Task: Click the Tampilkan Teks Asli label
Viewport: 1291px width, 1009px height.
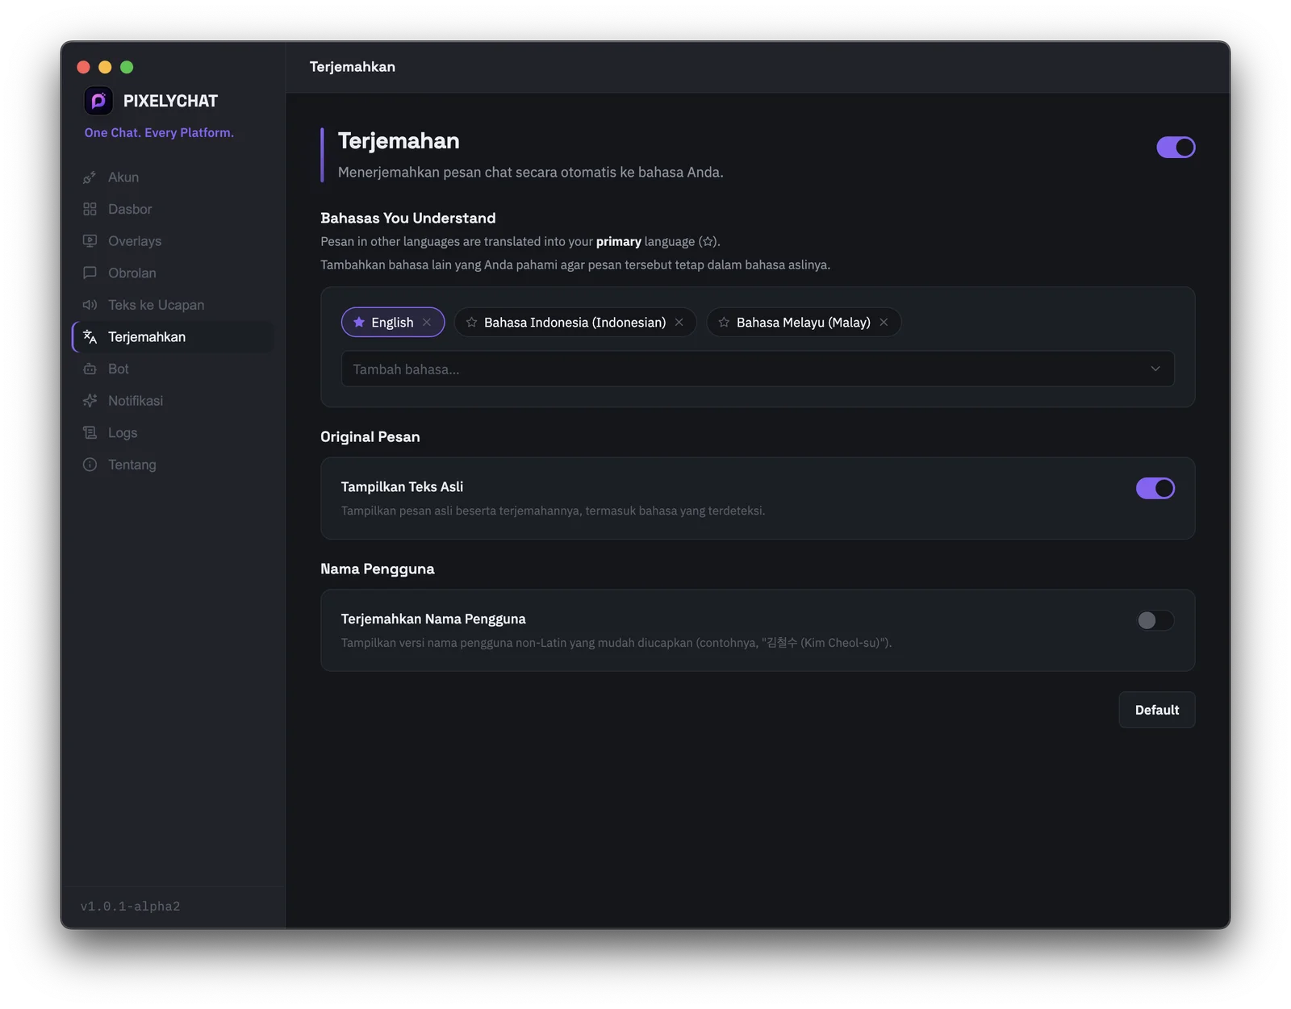Action: click(402, 486)
